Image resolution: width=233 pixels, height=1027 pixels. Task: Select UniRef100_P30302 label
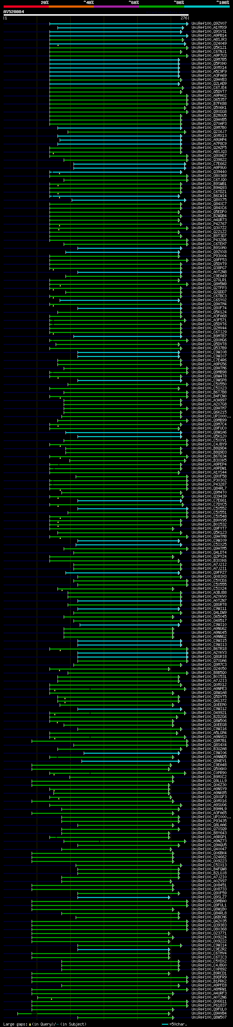209,480
